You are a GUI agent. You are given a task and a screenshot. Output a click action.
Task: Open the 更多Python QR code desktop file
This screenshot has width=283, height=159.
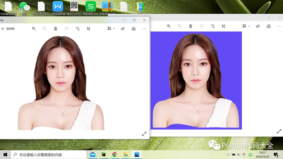coord(74,8)
